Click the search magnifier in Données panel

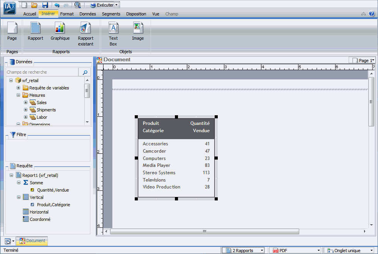pos(85,72)
